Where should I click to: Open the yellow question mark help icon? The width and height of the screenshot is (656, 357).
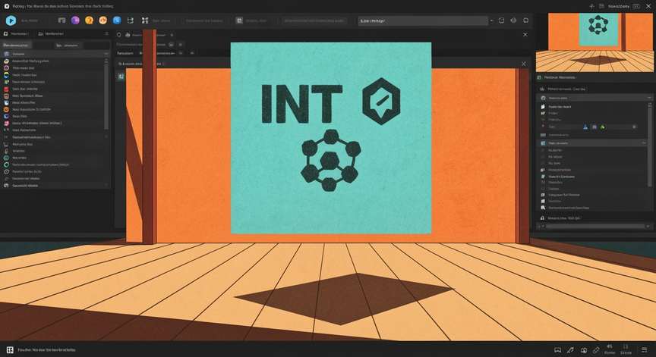coord(89,20)
